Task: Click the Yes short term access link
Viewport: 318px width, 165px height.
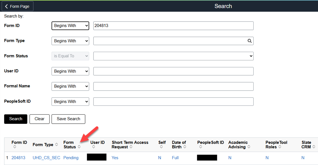Action: pyautogui.click(x=115, y=158)
